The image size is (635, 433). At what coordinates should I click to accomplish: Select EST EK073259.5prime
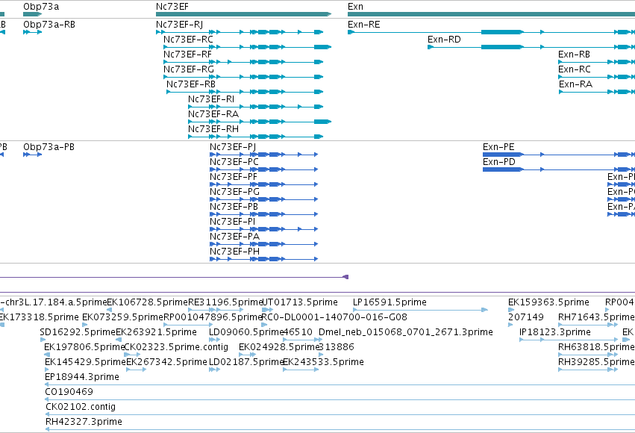[x=122, y=317]
